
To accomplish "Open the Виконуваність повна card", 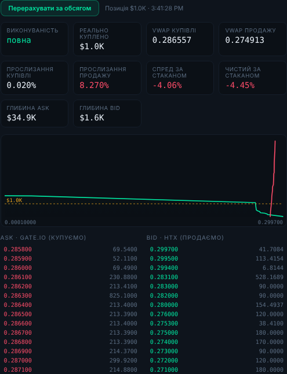I will coord(35,39).
